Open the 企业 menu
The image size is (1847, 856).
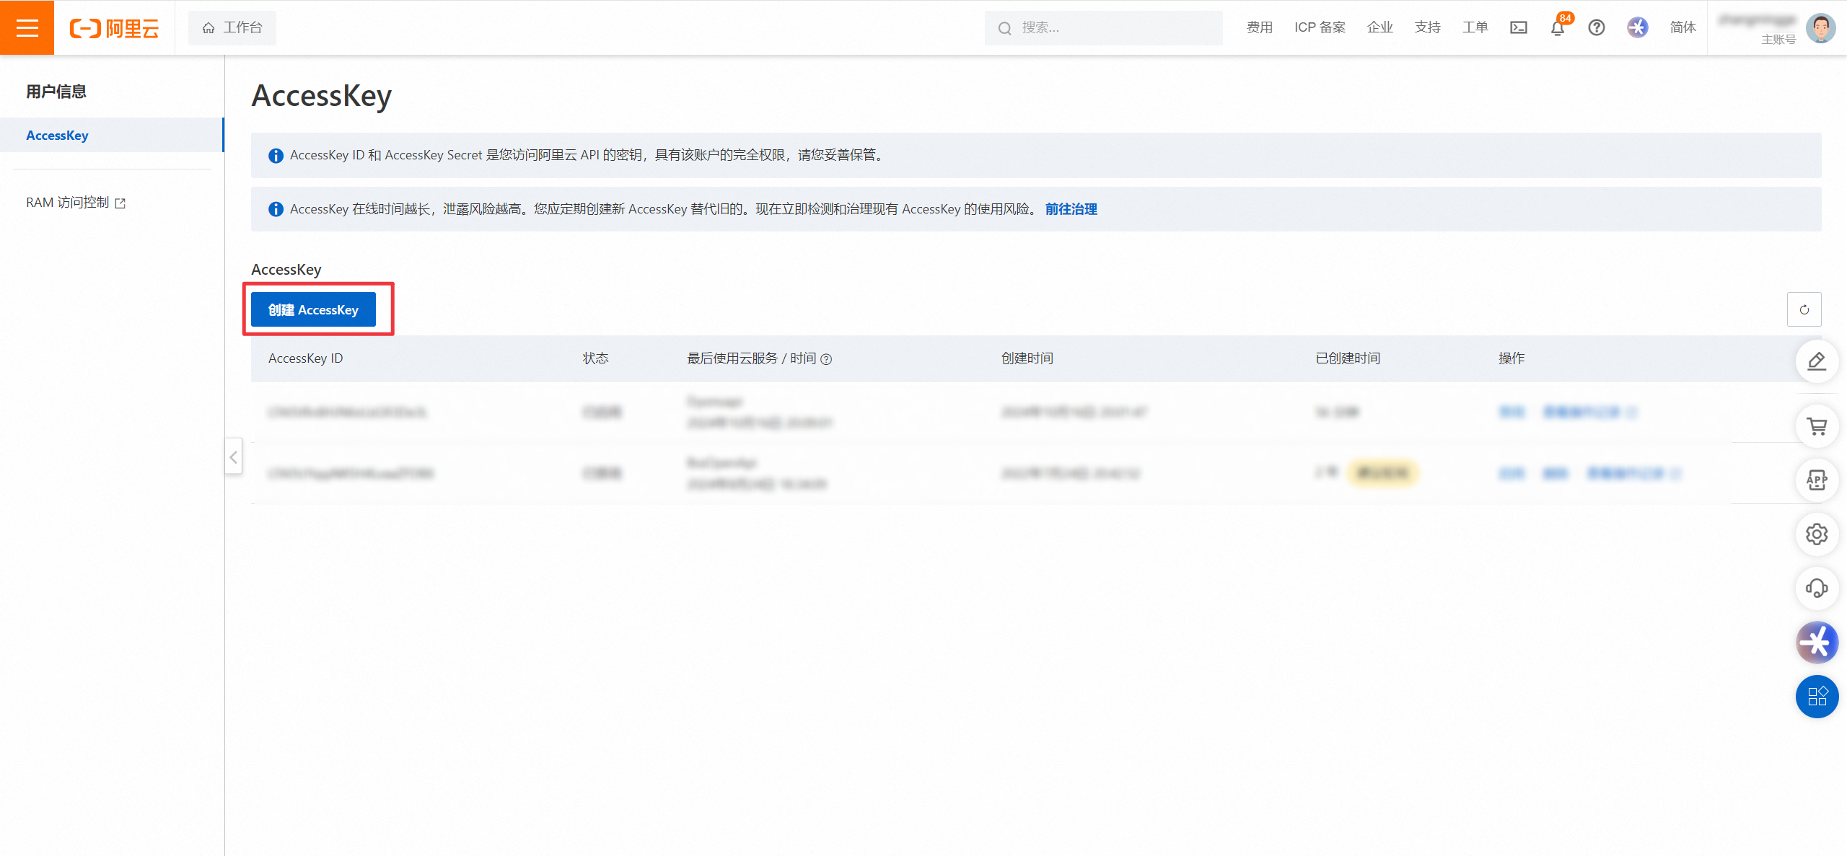(x=1379, y=27)
